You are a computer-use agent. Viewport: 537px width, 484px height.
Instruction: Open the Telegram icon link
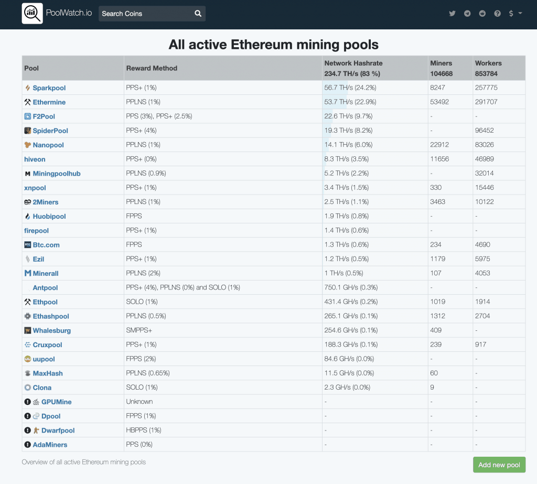467,14
